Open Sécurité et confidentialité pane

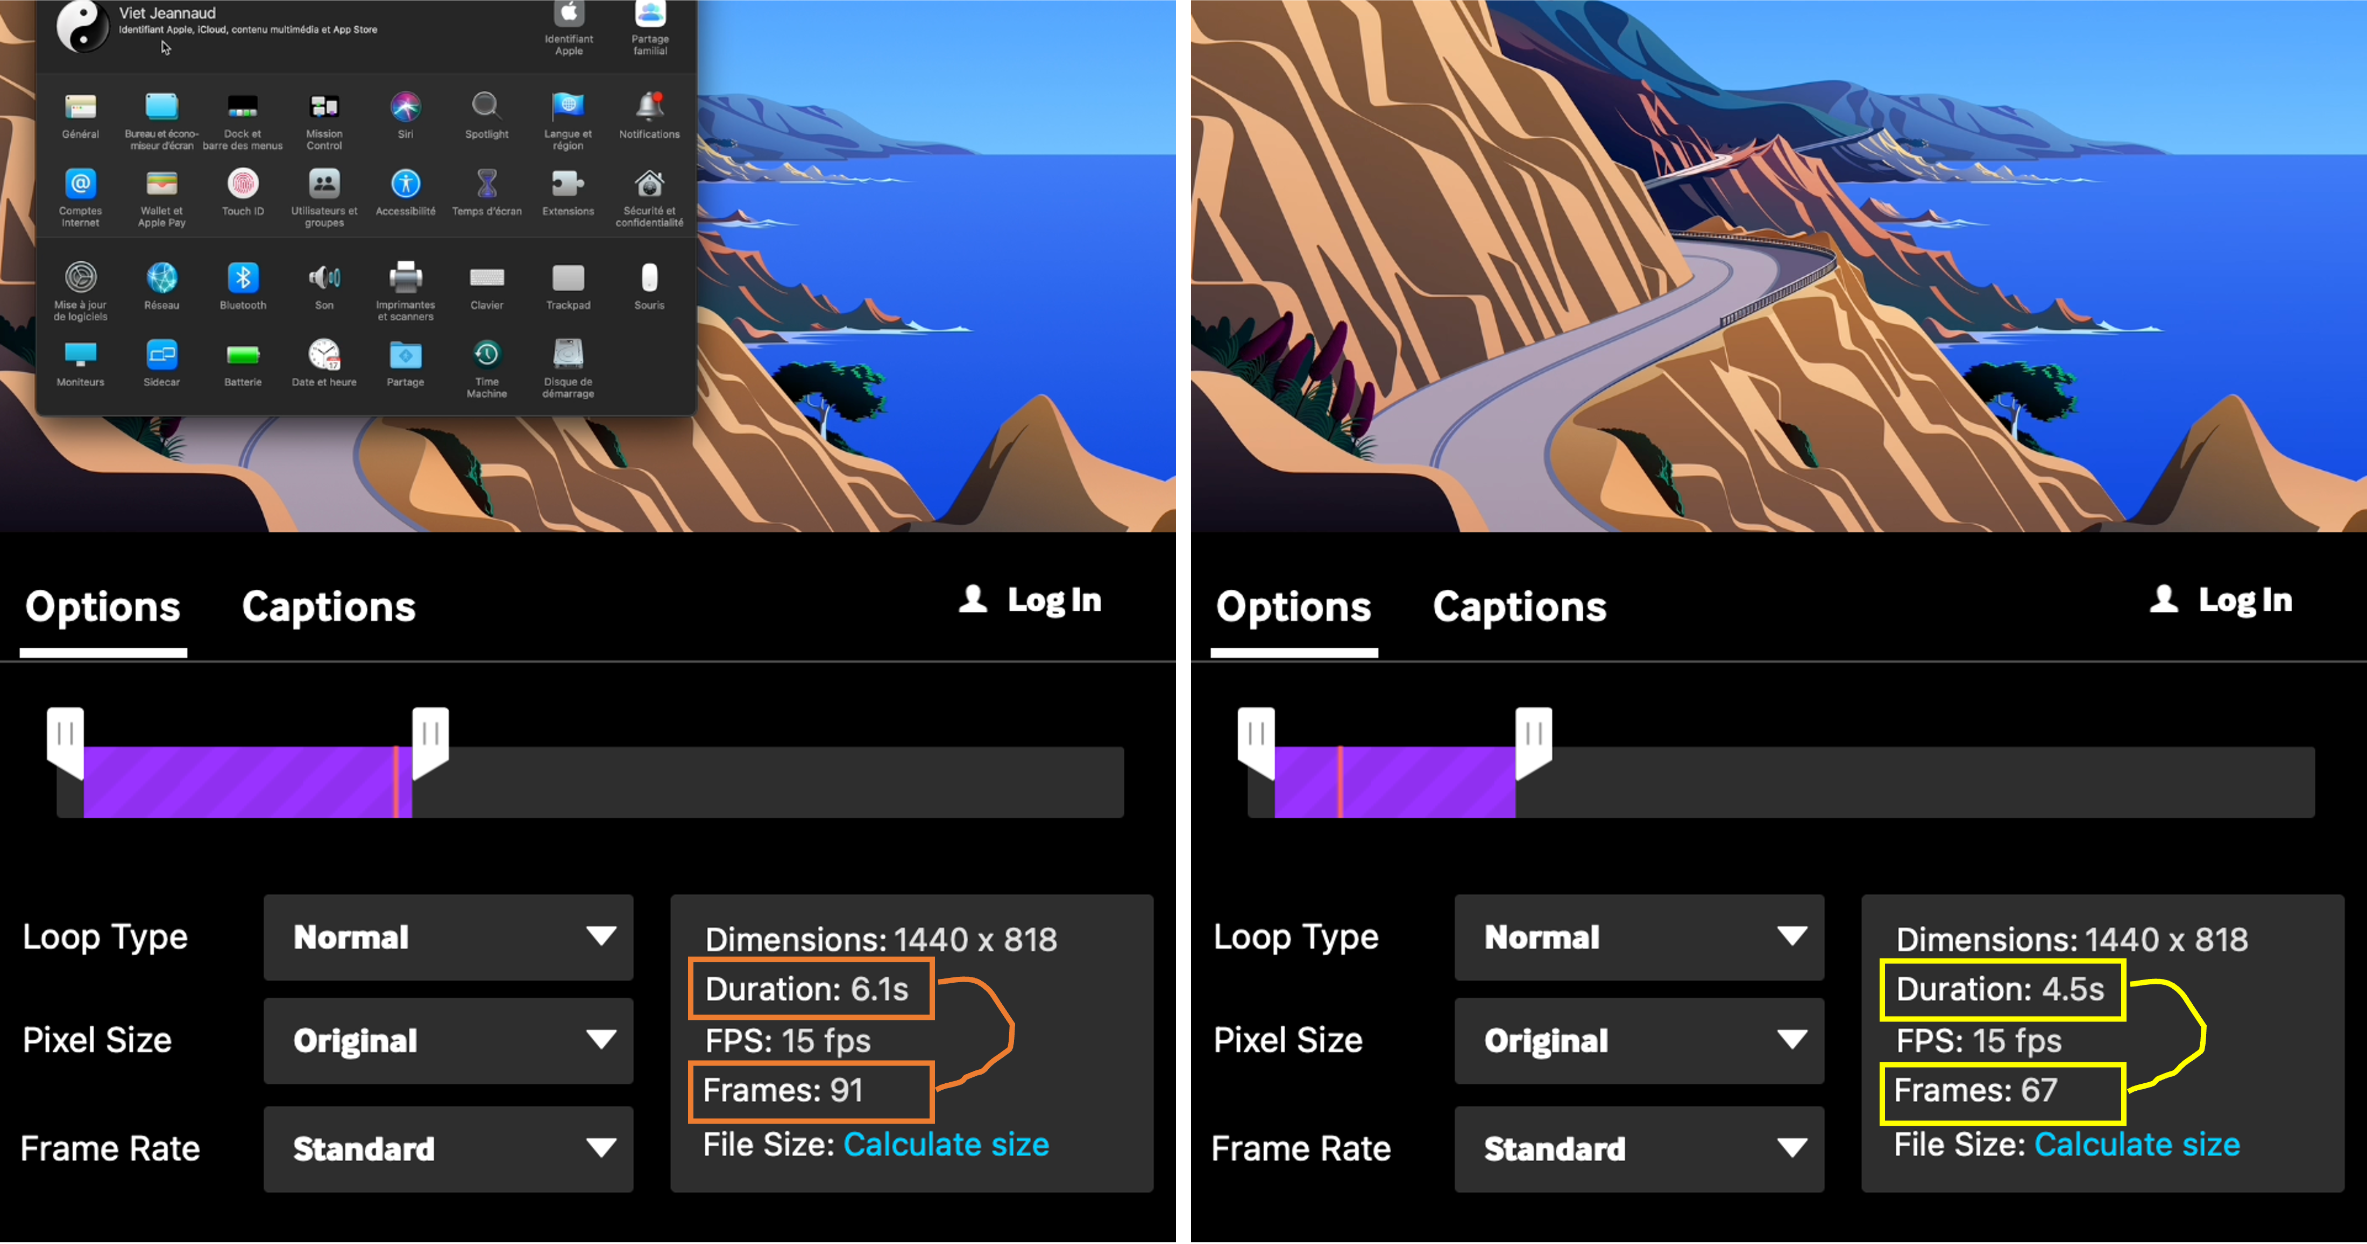(x=649, y=184)
